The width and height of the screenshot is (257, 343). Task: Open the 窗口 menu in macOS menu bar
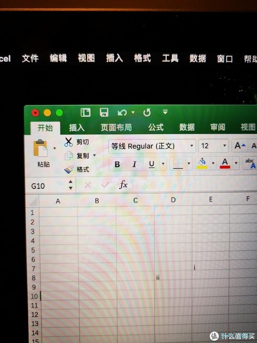pos(225,59)
